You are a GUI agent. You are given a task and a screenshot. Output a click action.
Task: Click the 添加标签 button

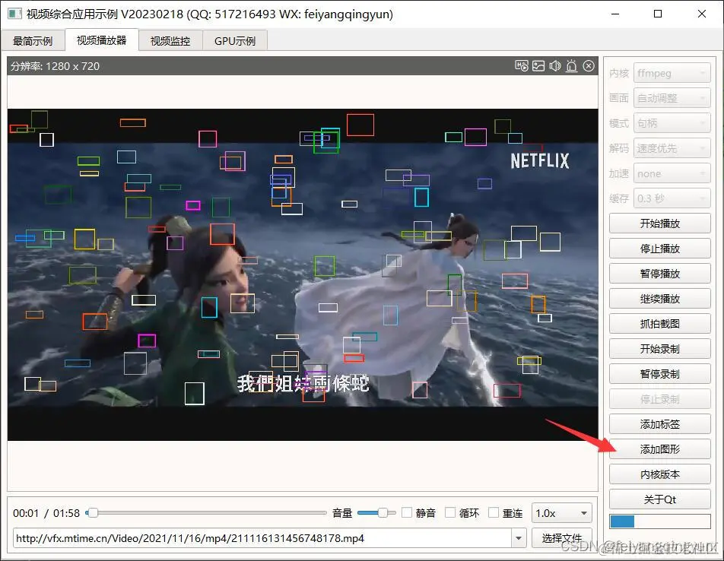pyautogui.click(x=660, y=424)
